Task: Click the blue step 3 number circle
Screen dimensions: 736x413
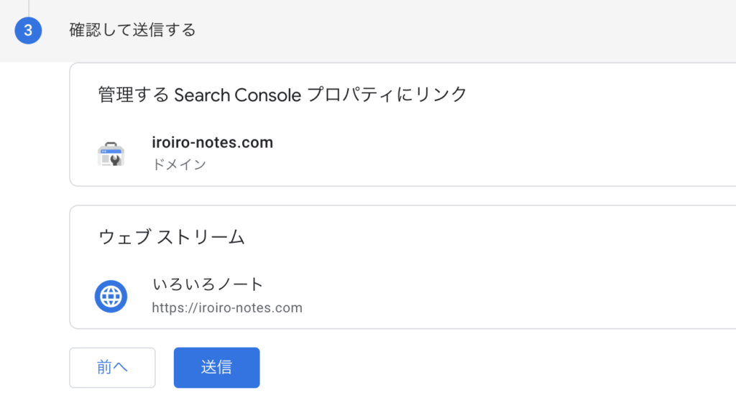Action: point(28,31)
